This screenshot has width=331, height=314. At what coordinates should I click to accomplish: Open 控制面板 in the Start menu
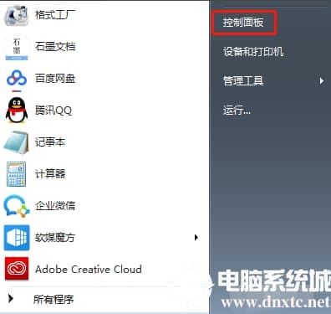click(243, 23)
